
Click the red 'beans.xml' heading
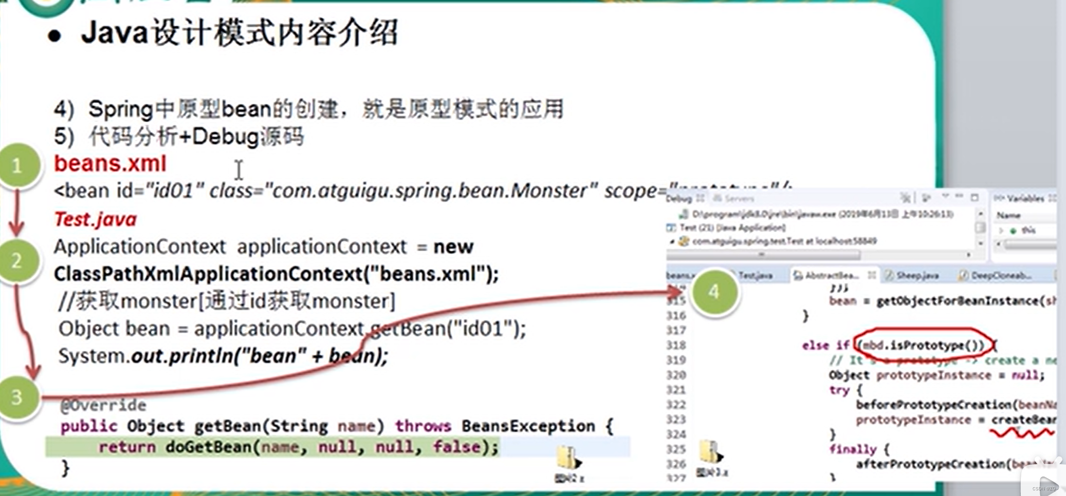click(110, 163)
